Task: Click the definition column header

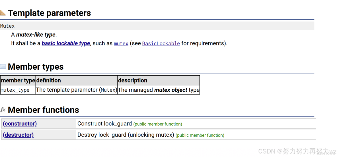Action: [48, 80]
